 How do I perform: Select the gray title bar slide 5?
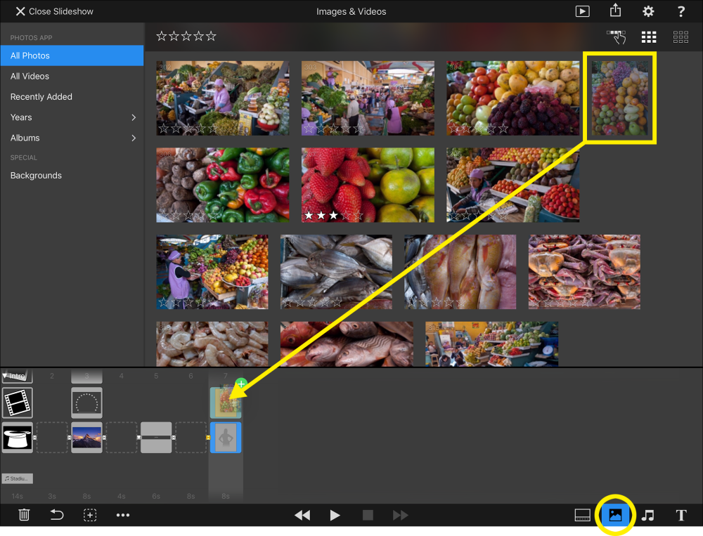156,438
